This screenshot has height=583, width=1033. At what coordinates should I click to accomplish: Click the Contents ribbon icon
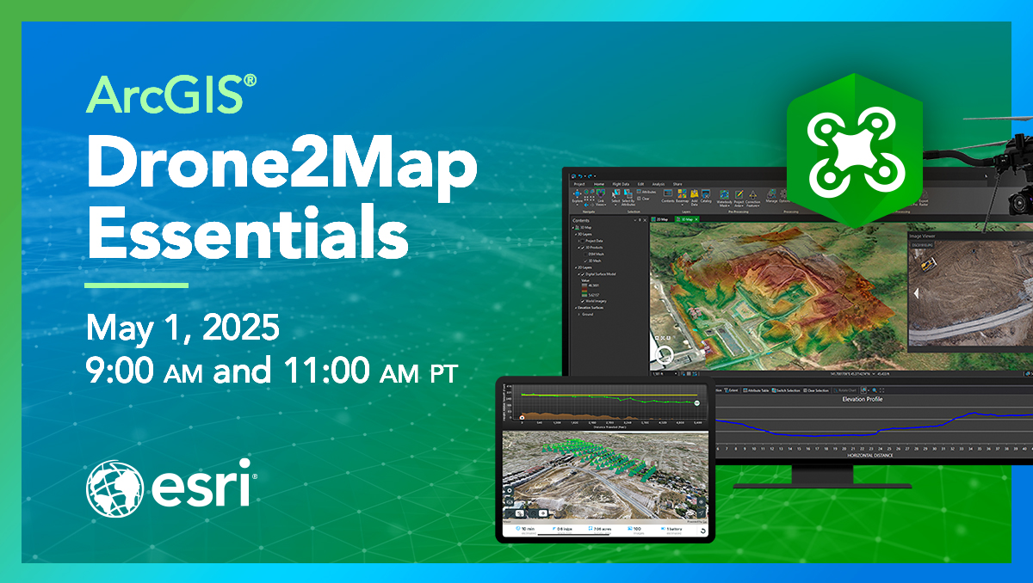tap(668, 195)
